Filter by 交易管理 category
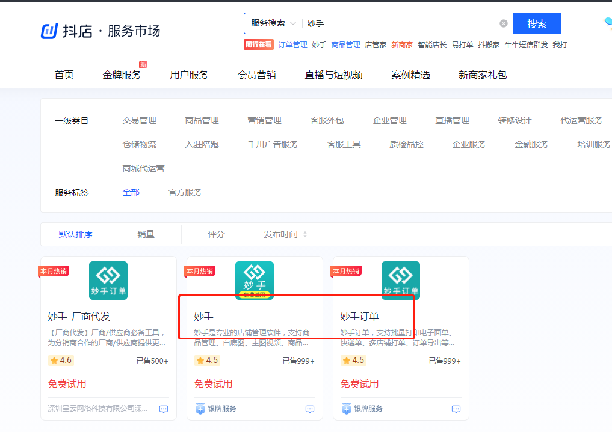 140,120
